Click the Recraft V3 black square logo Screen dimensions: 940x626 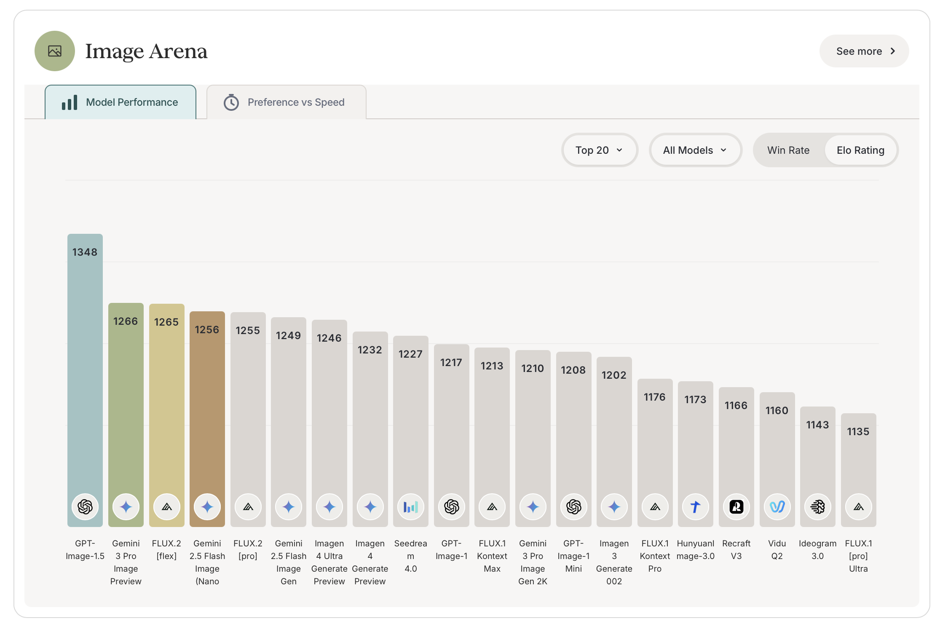pos(736,506)
